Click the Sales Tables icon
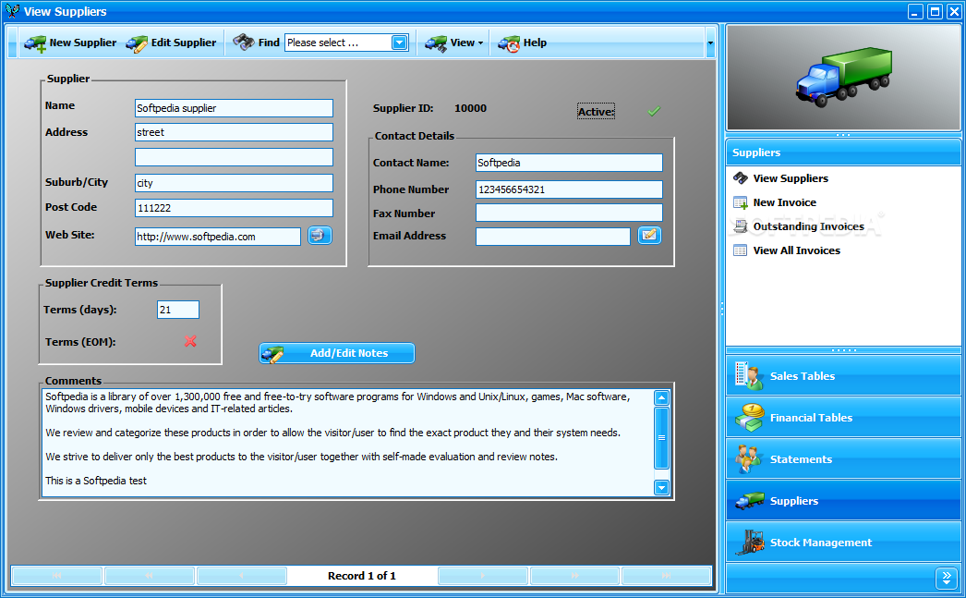 749,376
